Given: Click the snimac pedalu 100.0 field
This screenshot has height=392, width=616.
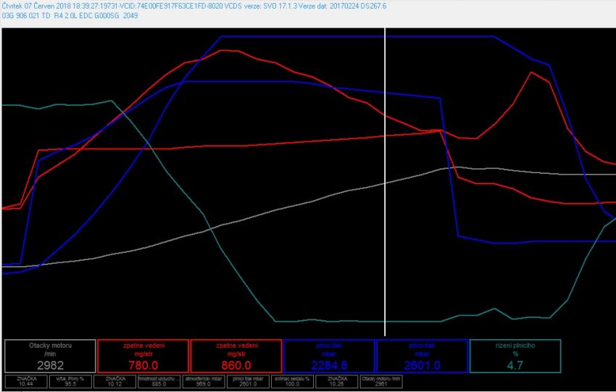Looking at the screenshot, I should point(293,381).
